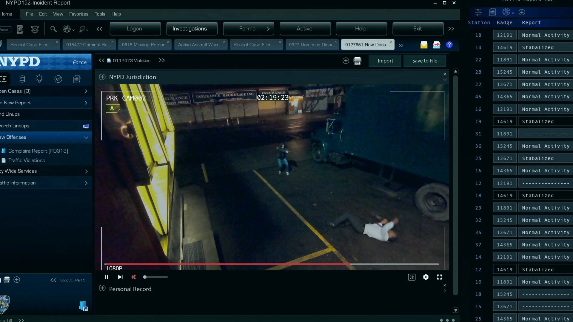This screenshot has width=573, height=322.
Task: Click the checkmark circle icon in sidebar
Action: [x=58, y=79]
